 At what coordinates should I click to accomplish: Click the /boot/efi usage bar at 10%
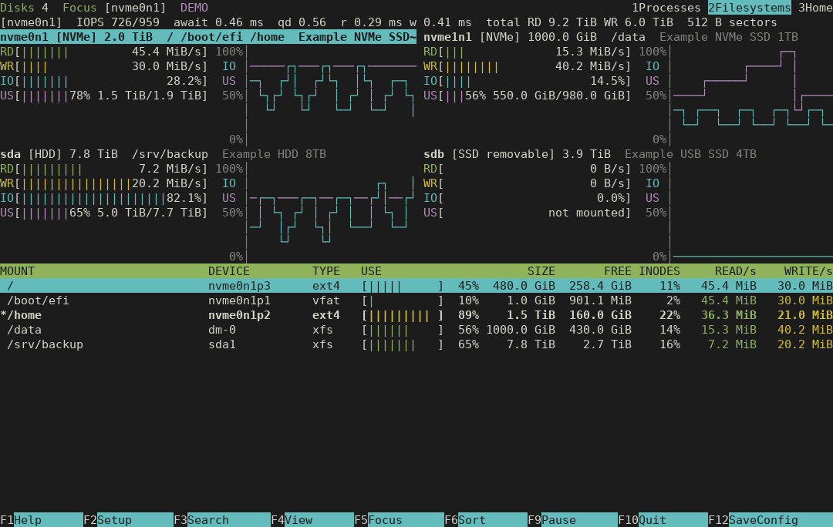click(402, 300)
